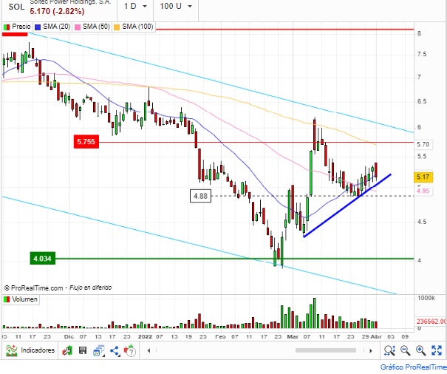Screen dimensions: 447x374
Task: Click the Precio red-green candle icon
Action: [7, 27]
